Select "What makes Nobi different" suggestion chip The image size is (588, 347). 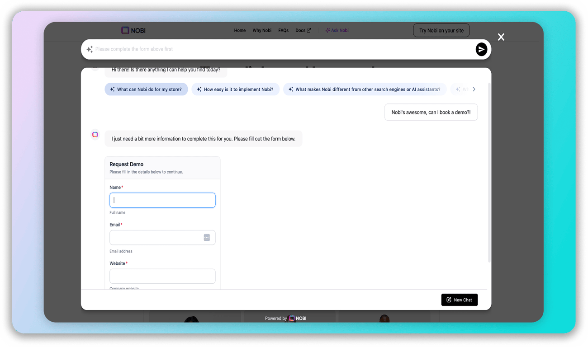click(x=365, y=89)
